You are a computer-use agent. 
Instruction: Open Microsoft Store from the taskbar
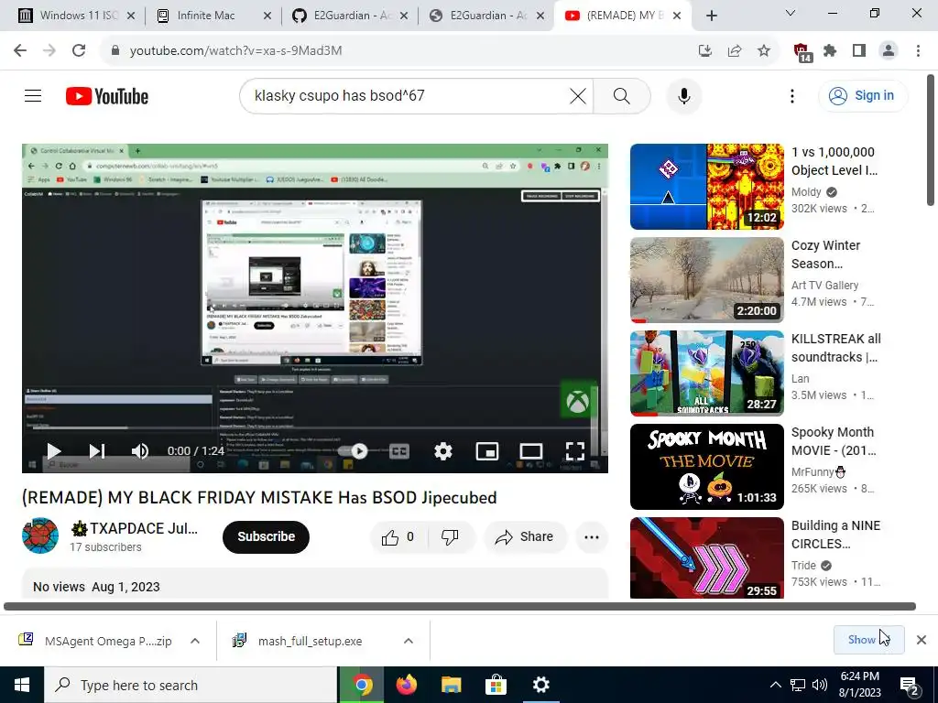(x=496, y=685)
